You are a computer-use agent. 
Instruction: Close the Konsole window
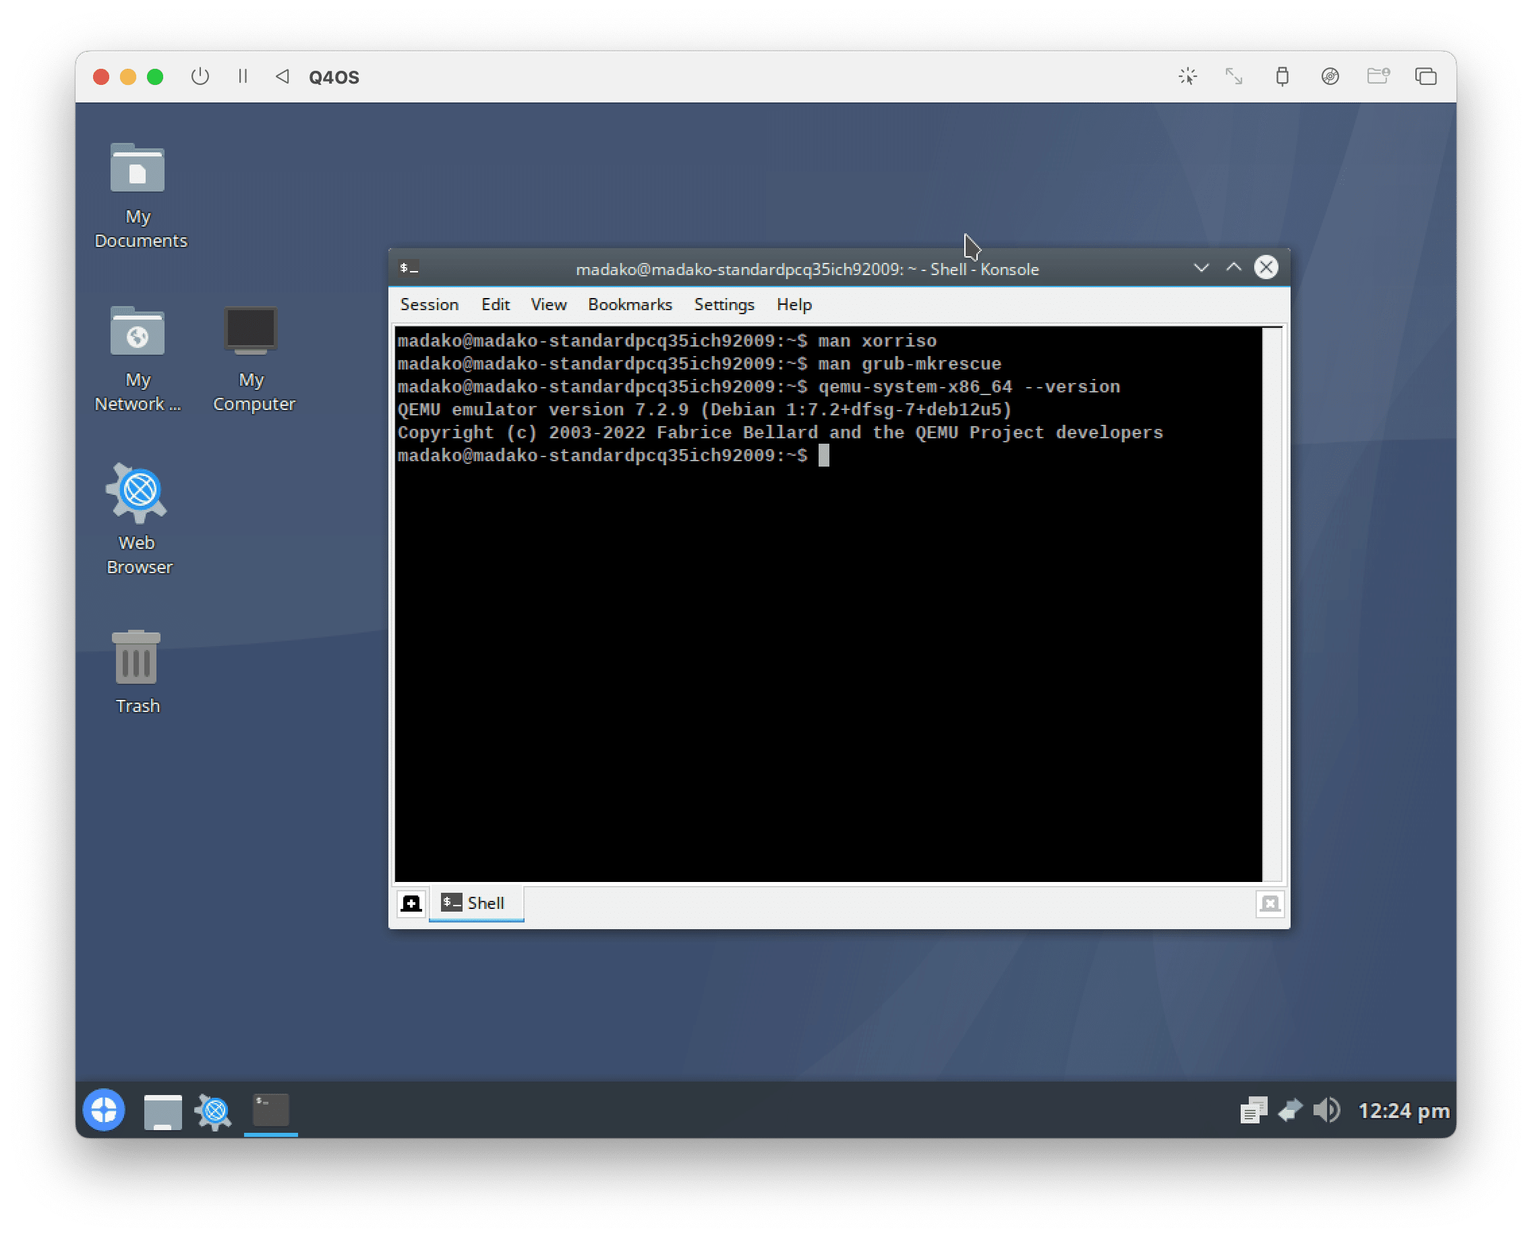pyautogui.click(x=1266, y=268)
